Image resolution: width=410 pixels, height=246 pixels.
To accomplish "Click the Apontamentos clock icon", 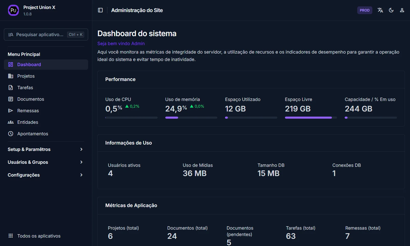I will [x=11, y=134].
